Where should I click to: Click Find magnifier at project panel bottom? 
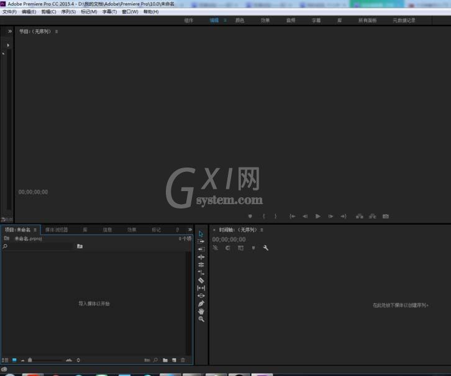pyautogui.click(x=155, y=360)
